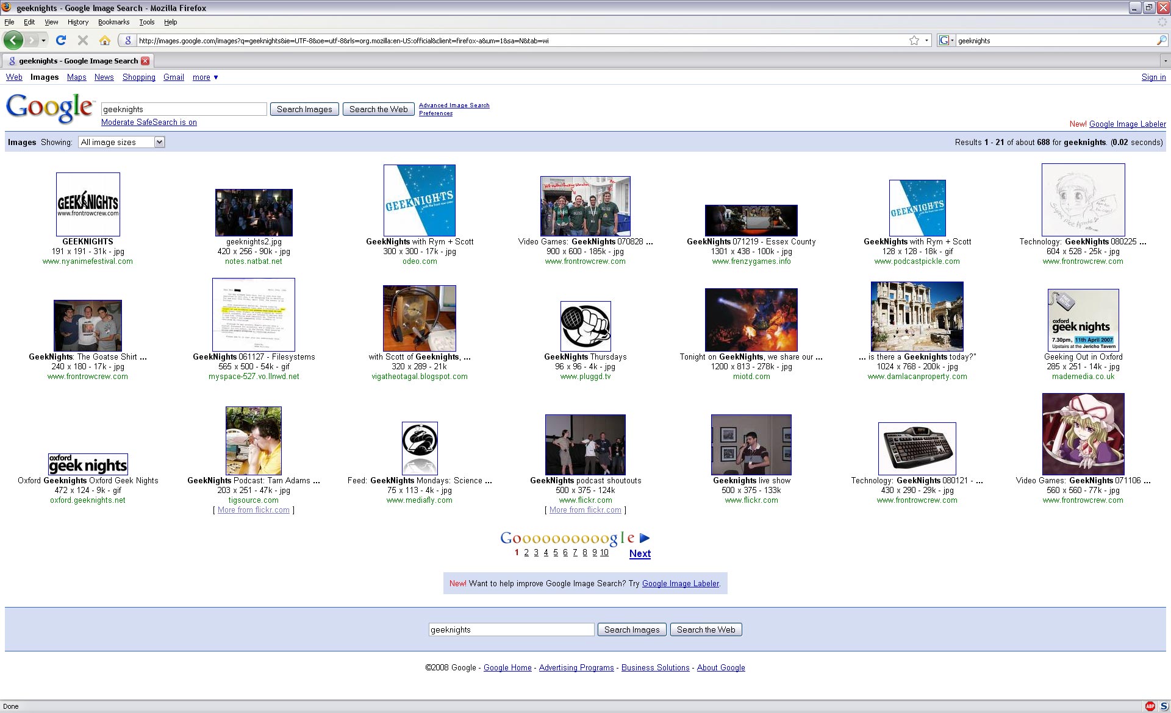Click the browser URL address field
The image size is (1171, 713).
coord(521,40)
